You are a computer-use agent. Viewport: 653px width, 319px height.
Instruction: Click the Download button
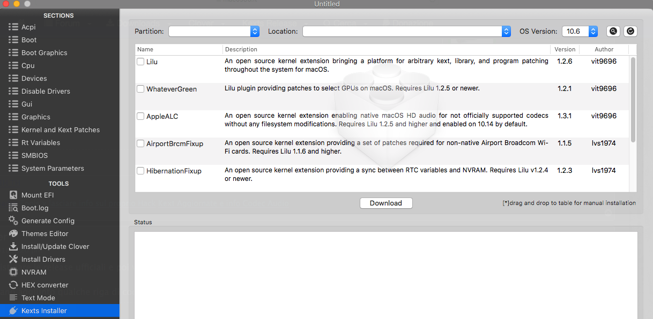point(386,203)
